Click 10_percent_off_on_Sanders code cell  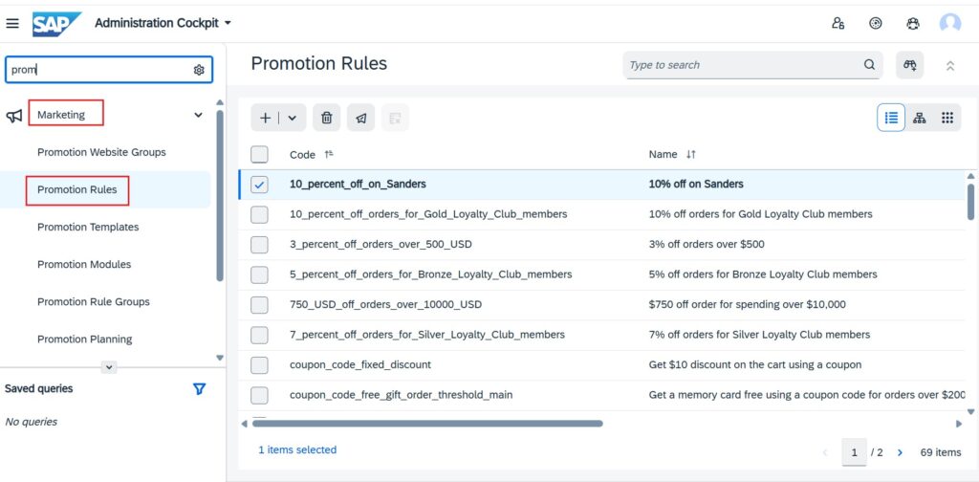click(x=358, y=185)
